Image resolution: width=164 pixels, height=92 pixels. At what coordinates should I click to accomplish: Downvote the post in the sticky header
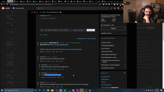pyautogui.click(x=37, y=12)
